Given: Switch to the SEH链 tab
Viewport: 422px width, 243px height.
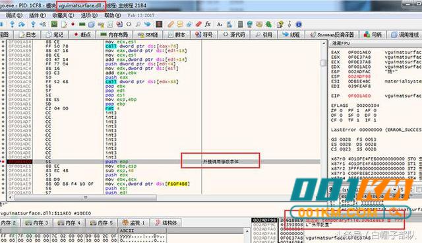Looking at the screenshot, I should 148,35.
